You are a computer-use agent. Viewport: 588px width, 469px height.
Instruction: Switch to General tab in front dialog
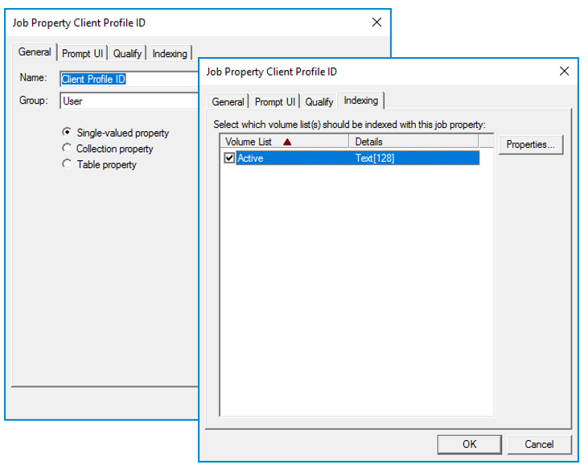(x=228, y=101)
